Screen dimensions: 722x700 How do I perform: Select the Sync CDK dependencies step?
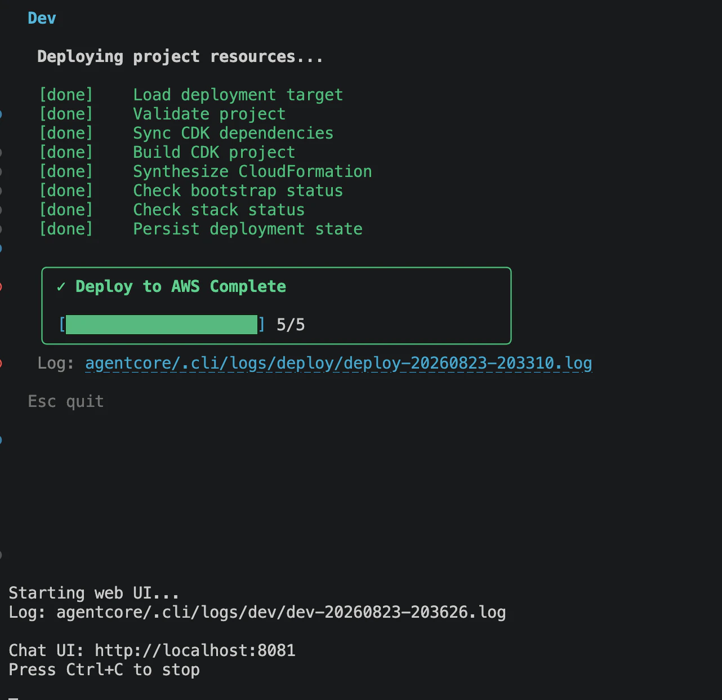pos(233,133)
